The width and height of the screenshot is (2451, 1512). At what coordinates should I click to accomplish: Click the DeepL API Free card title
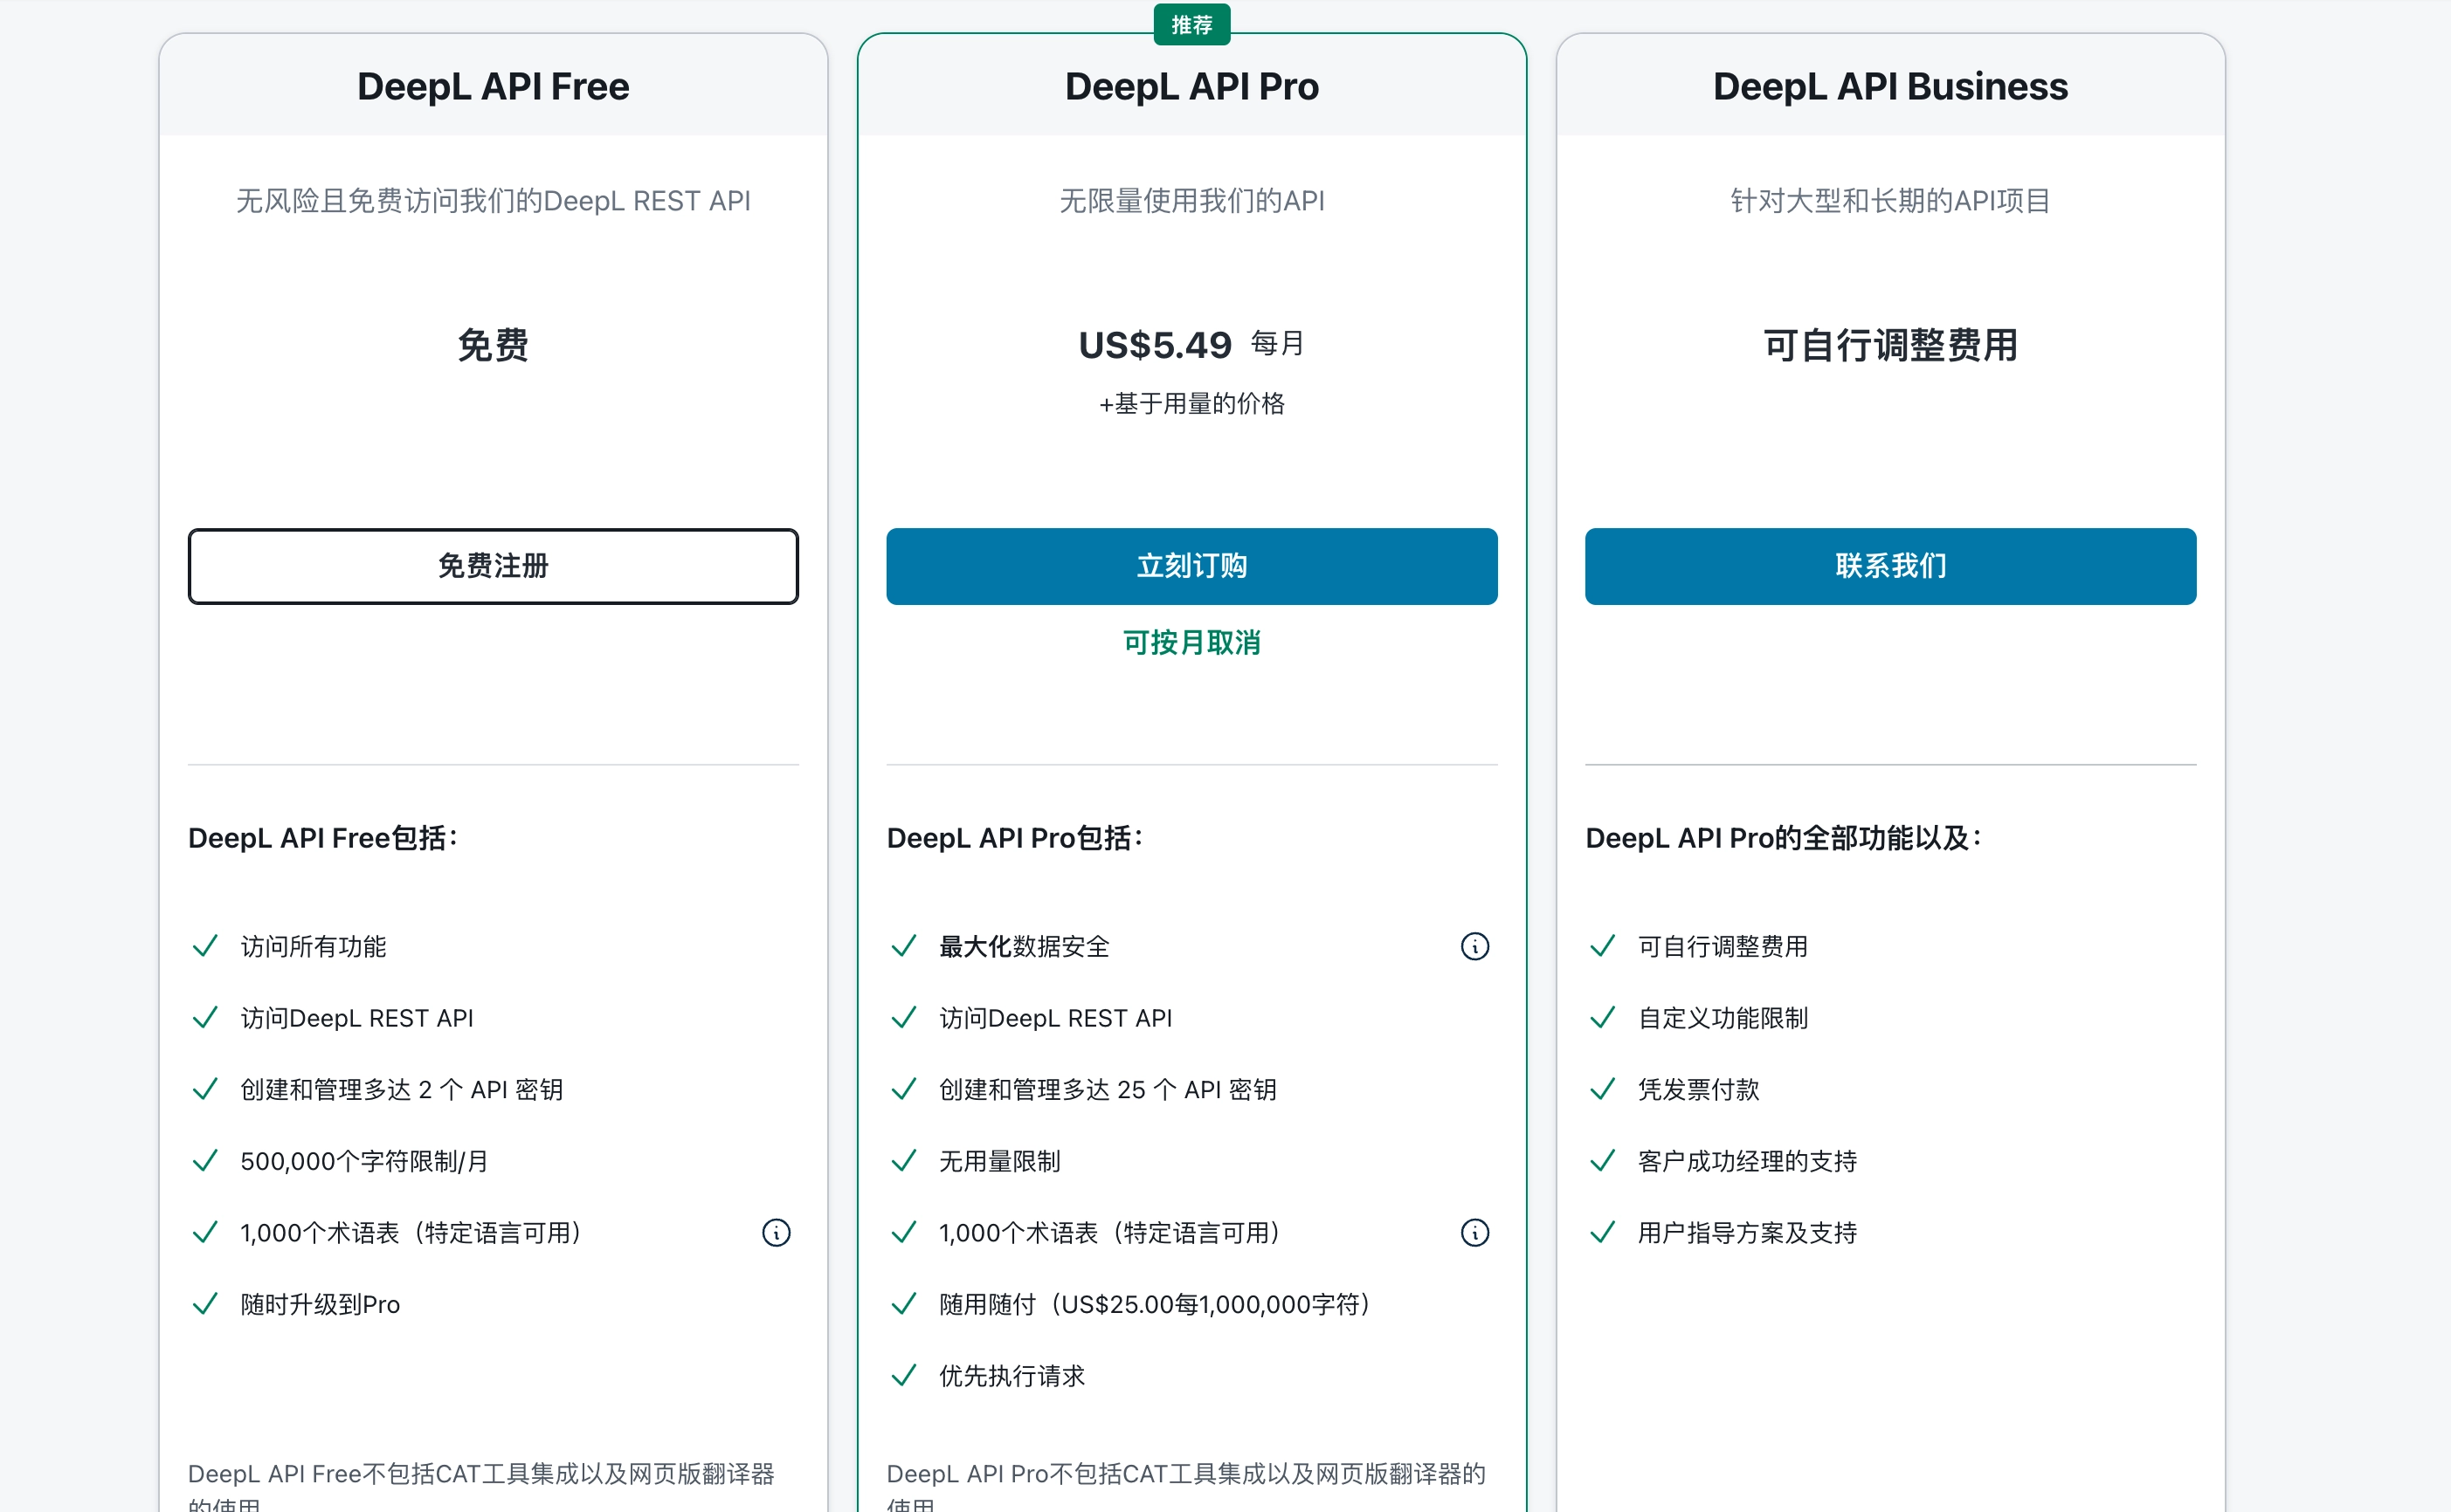[x=492, y=87]
